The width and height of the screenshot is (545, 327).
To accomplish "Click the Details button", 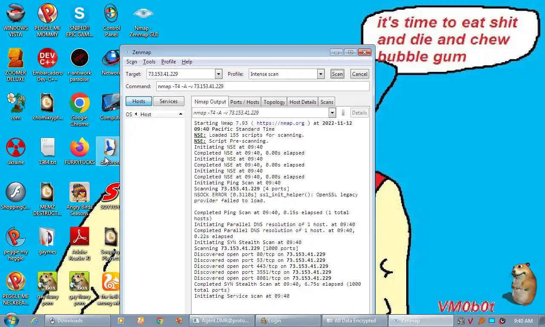I will click(359, 113).
